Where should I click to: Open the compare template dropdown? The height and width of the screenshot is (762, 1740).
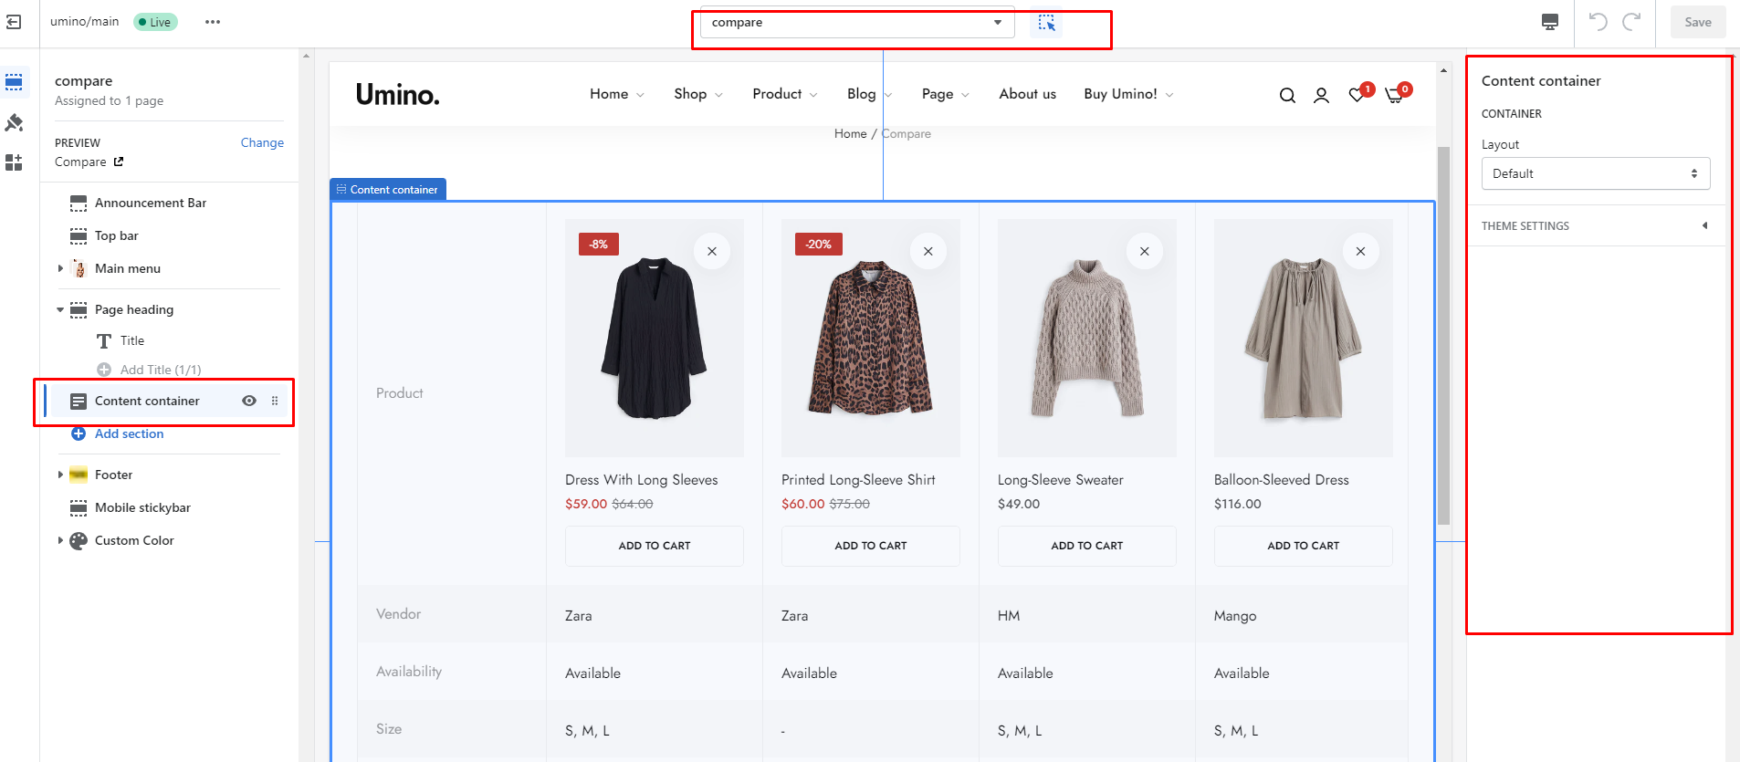(856, 23)
